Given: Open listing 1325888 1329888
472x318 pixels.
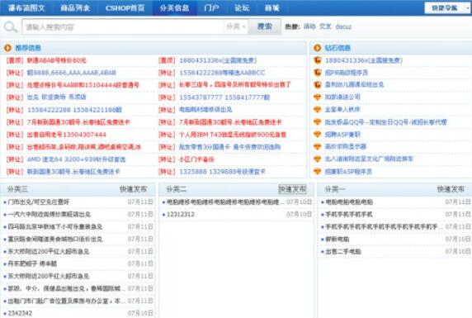Looking at the screenshot, I should coord(223,172).
